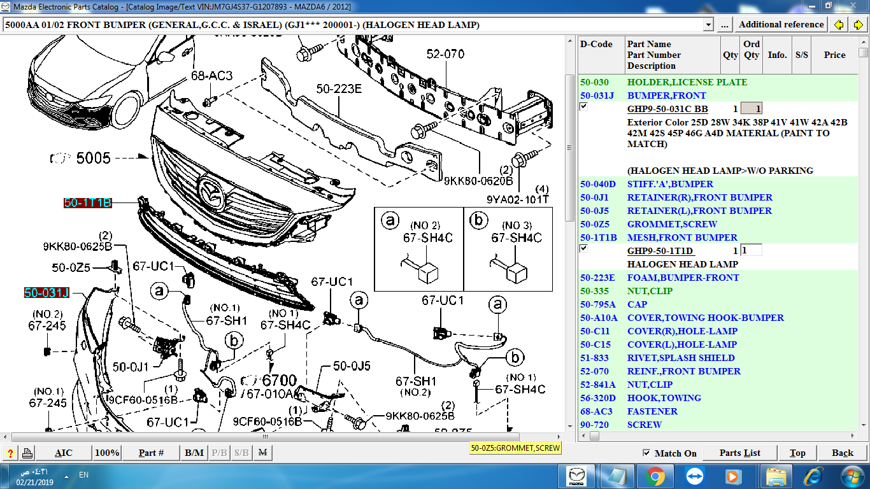This screenshot has height=489, width=870.
Task: Select the 50-0Z5 GROMMET,SCREW row
Action: [x=717, y=224]
